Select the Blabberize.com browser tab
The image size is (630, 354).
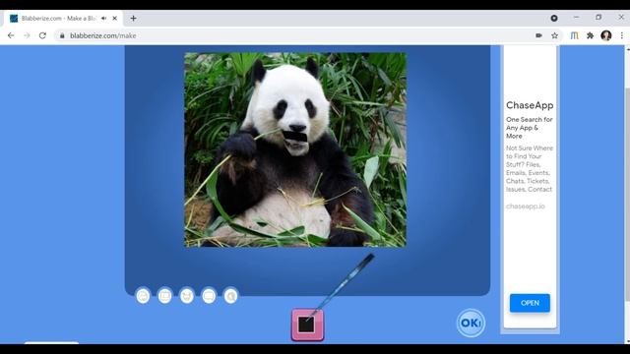click(x=64, y=19)
